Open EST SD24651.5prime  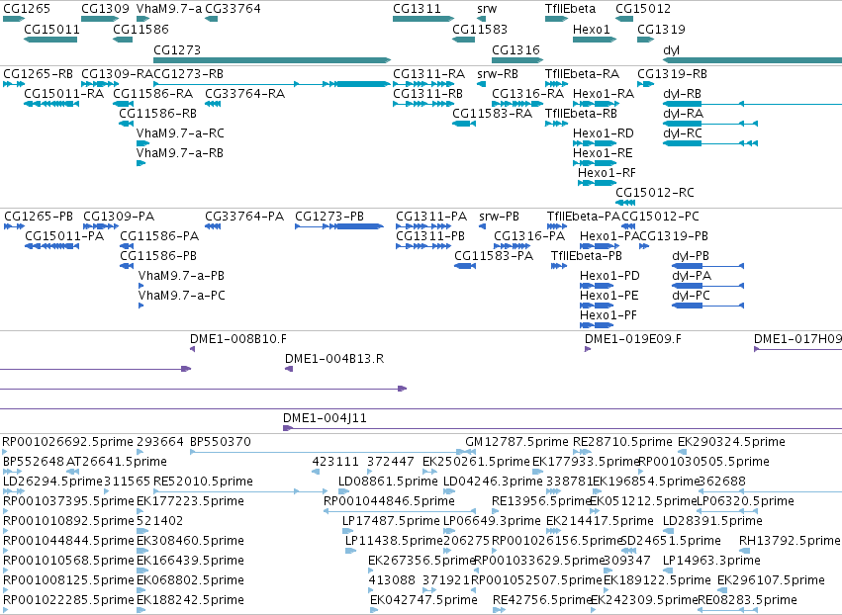click(x=671, y=541)
